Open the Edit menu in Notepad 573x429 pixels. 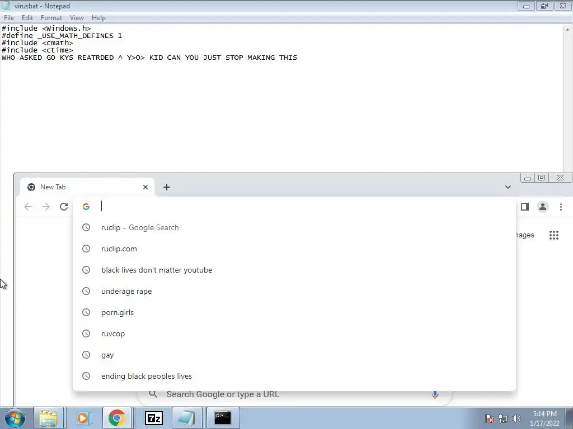pyautogui.click(x=27, y=17)
